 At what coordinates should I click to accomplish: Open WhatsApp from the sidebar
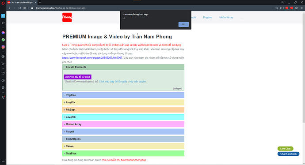click(x=3, y=40)
